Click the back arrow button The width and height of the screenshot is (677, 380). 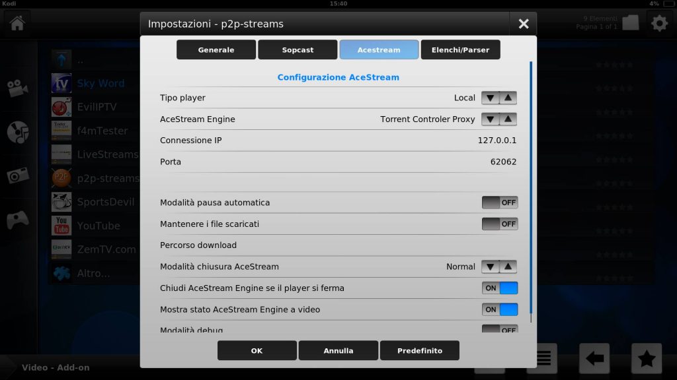pos(594,358)
